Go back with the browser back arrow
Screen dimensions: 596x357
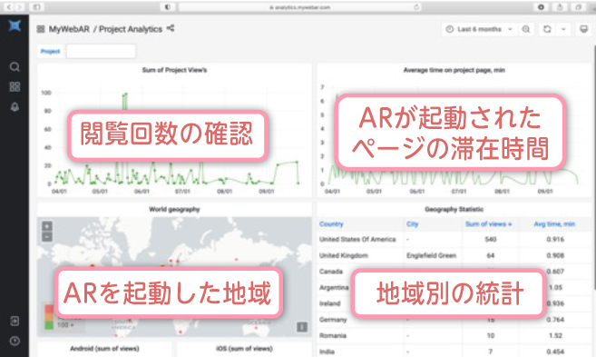tap(9, 7)
